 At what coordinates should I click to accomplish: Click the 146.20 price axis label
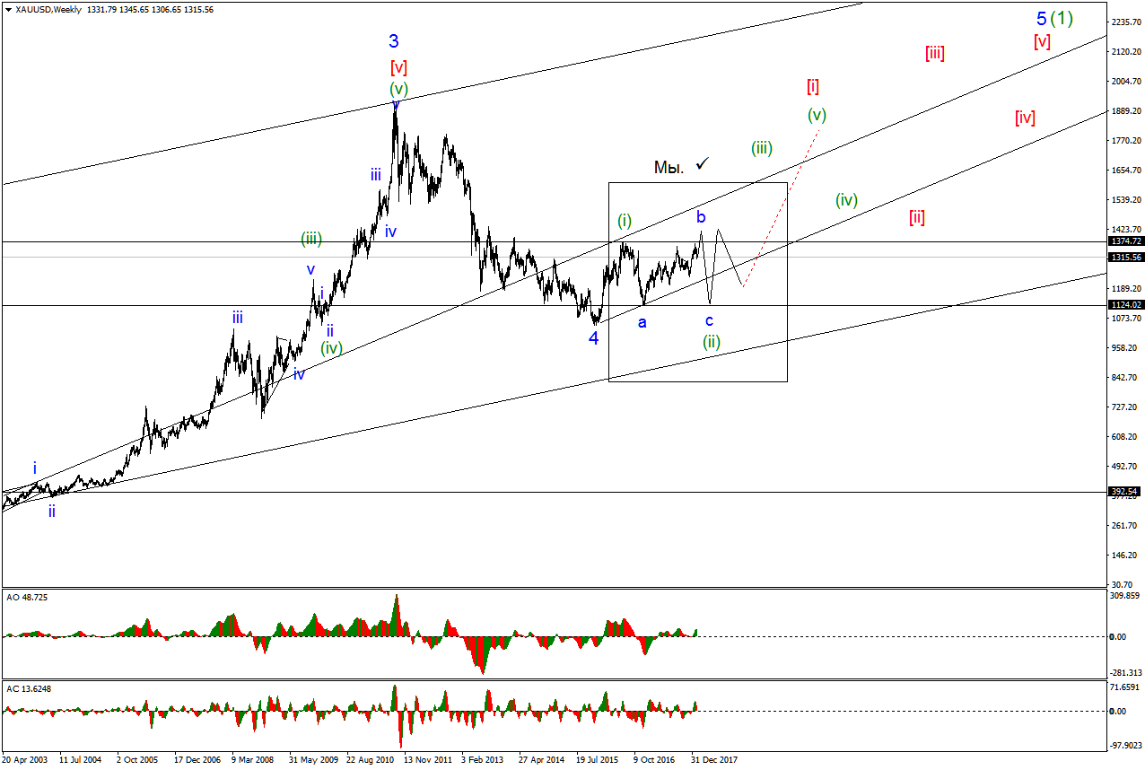pyautogui.click(x=1126, y=556)
